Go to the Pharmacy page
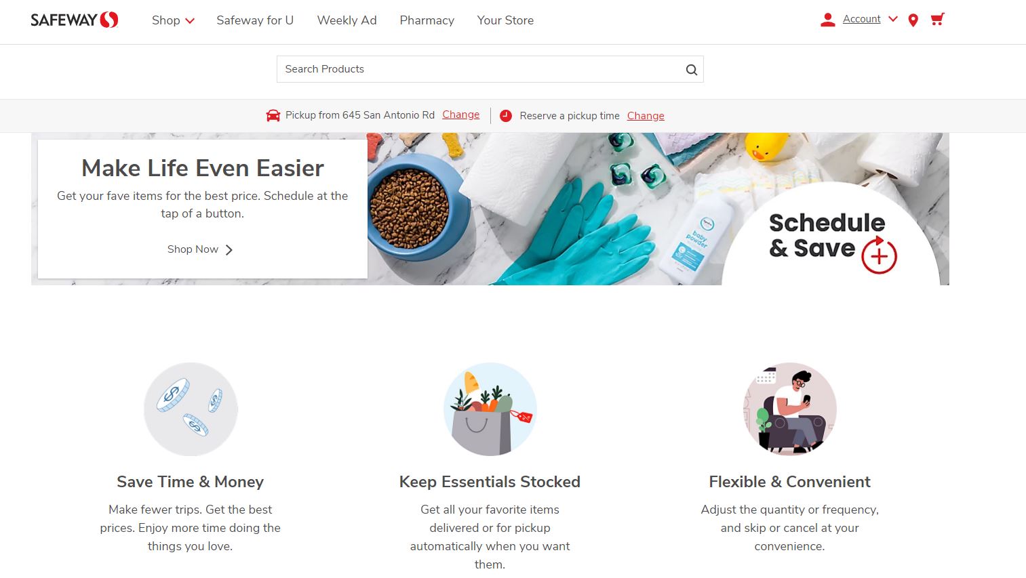Image resolution: width=1026 pixels, height=578 pixels. pyautogui.click(x=427, y=20)
